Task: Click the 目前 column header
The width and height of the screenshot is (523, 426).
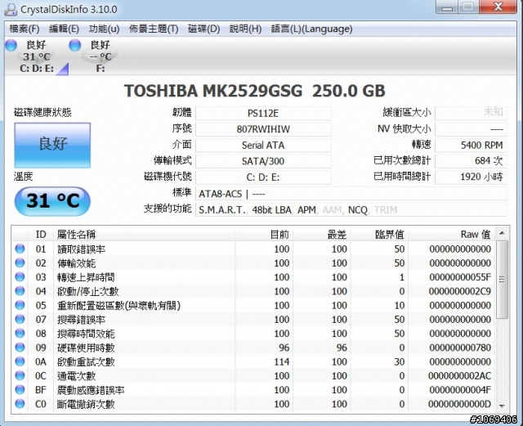Action: point(264,235)
